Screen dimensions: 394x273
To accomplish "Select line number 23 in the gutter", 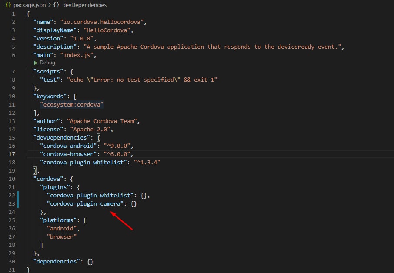I will pos(13,203).
